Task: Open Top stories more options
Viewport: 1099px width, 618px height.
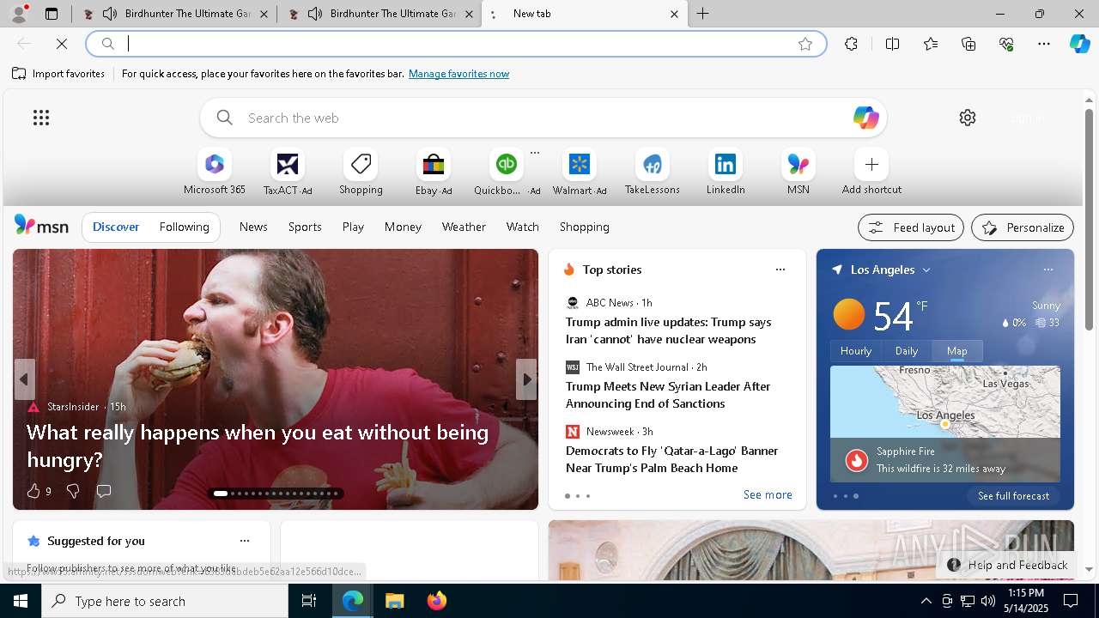Action: 780,270
